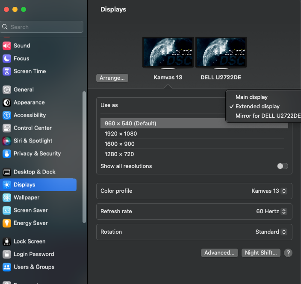Click the Displays sun icon
Viewport: 301px width, 284px height.
tap(7, 185)
